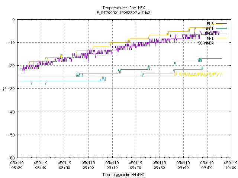Click the y-axis tick label -30
Image resolution: width=238 pixels, height=178 pixels.
pyautogui.click(x=12, y=89)
